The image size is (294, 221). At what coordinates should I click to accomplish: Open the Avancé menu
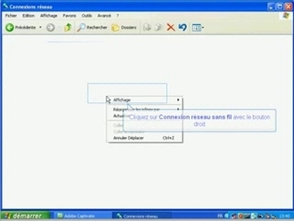pos(104,16)
